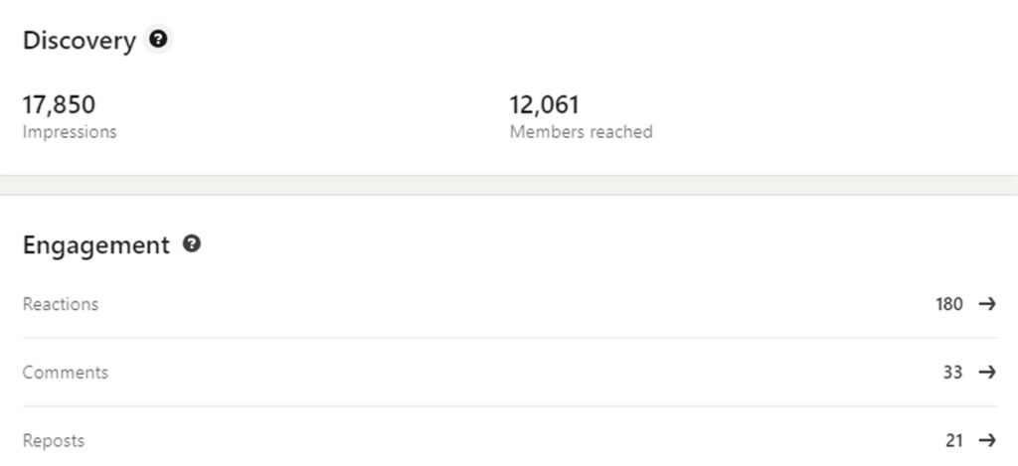
Task: Click the 17,850 impressions figure
Action: pyautogui.click(x=59, y=104)
